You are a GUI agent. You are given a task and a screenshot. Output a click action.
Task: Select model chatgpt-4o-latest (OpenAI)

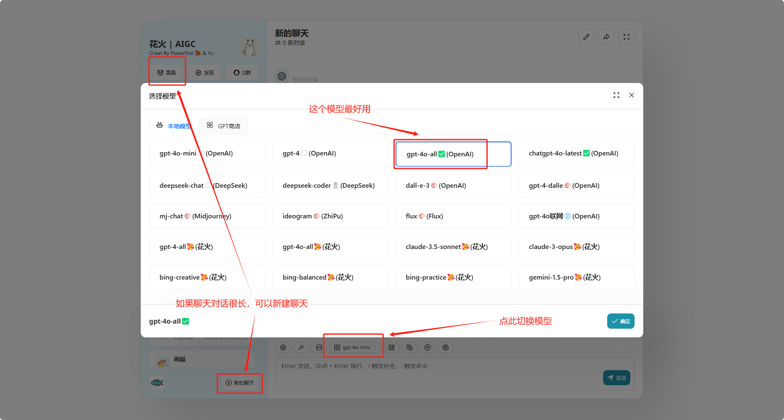577,153
